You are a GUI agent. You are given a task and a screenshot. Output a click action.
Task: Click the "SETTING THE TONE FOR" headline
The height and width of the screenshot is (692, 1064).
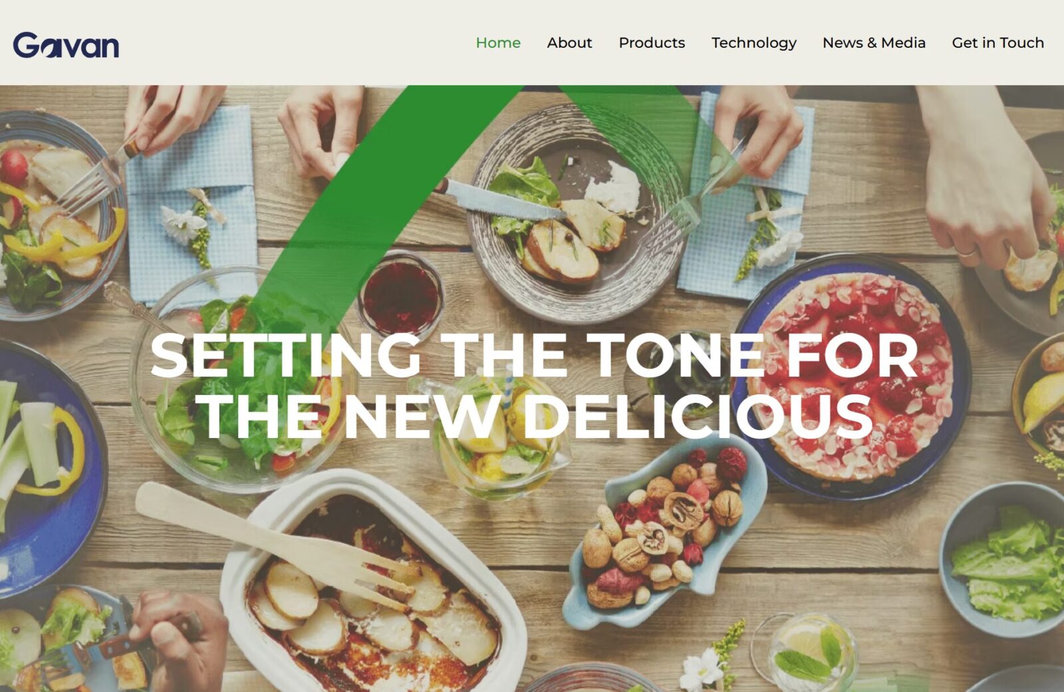pyautogui.click(x=534, y=356)
